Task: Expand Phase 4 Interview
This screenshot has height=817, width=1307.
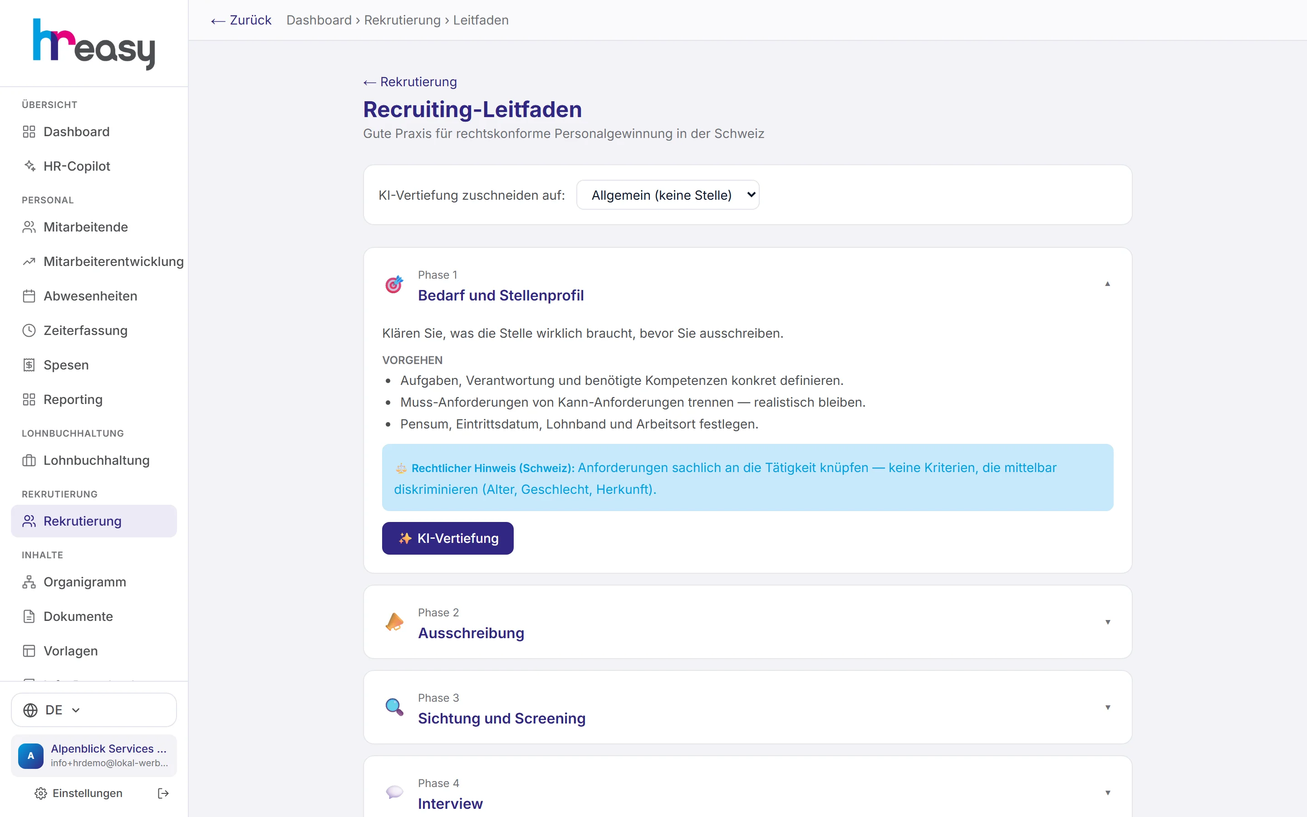Action: click(1107, 792)
